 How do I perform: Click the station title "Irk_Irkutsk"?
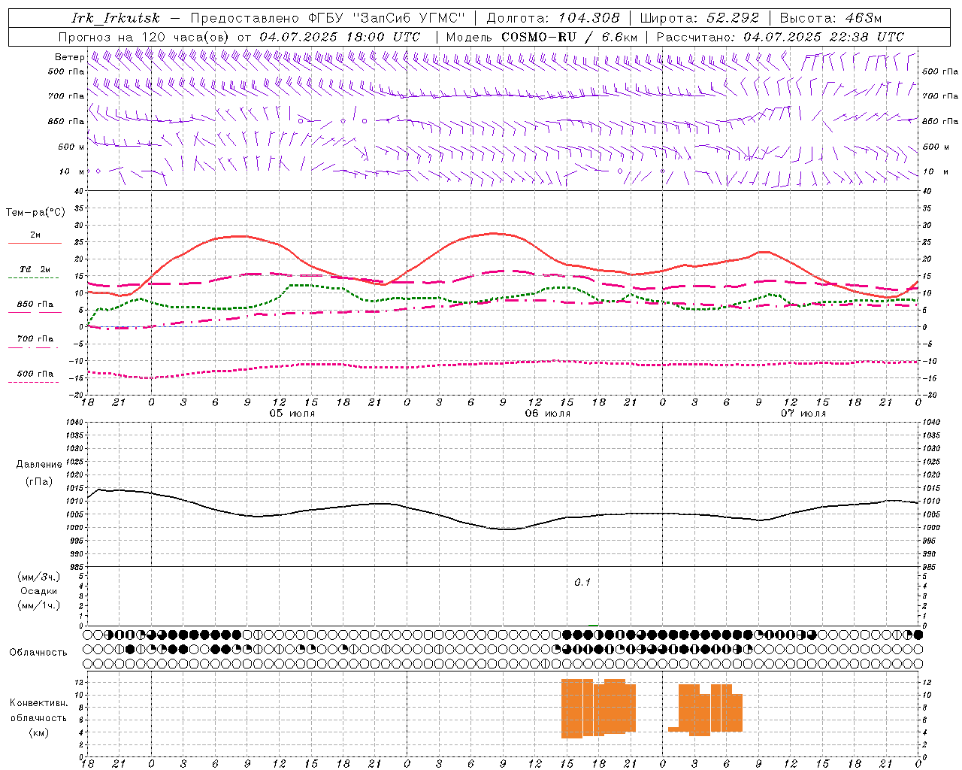click(x=116, y=18)
